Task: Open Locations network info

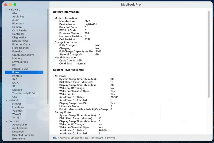Action: [x=18, y=107]
